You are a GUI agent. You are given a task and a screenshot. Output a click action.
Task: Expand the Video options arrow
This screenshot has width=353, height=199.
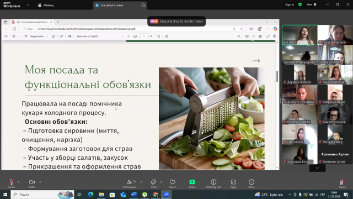coord(40,182)
